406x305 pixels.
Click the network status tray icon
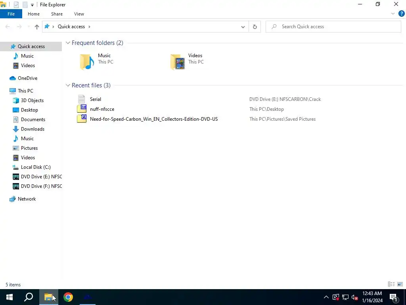click(345, 297)
